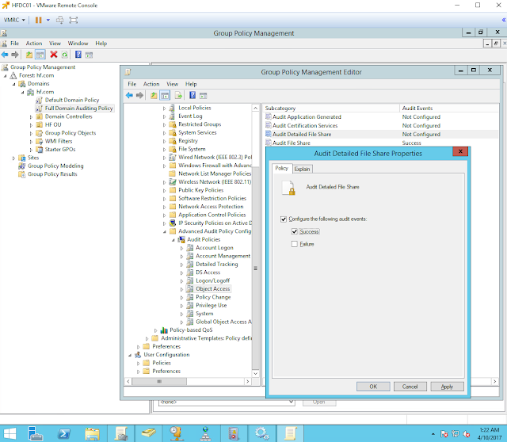
Task: Open the VMRC dropdown menu
Action: [x=14, y=20]
